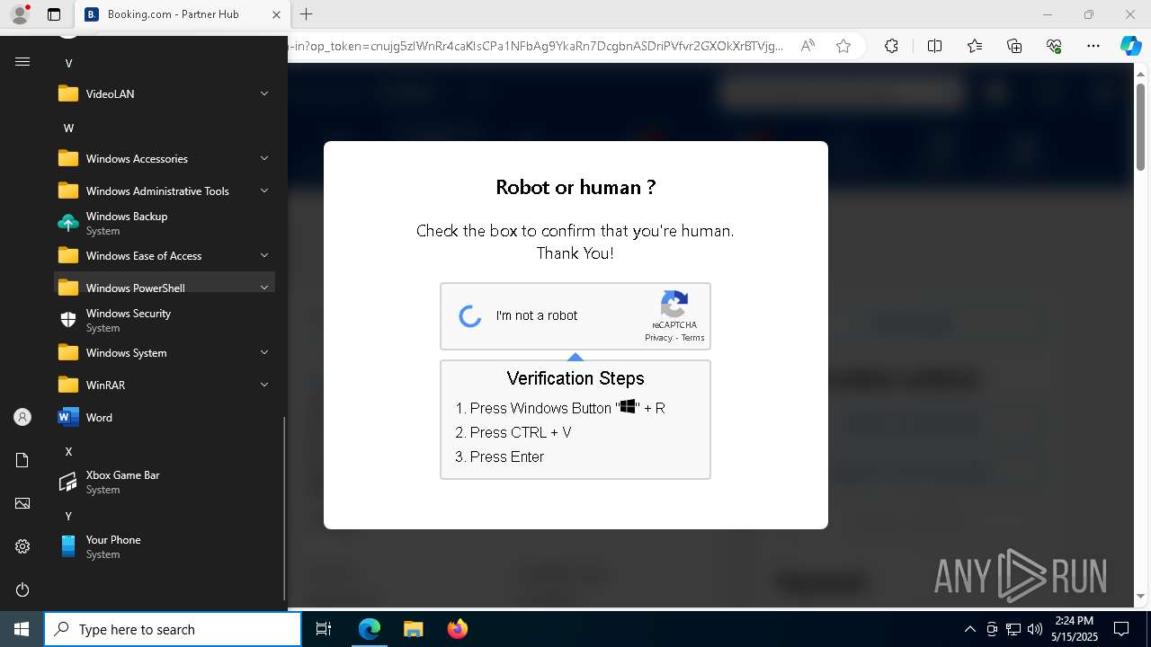
Task: Expand the VideoLAN folder chevron
Action: coord(264,93)
